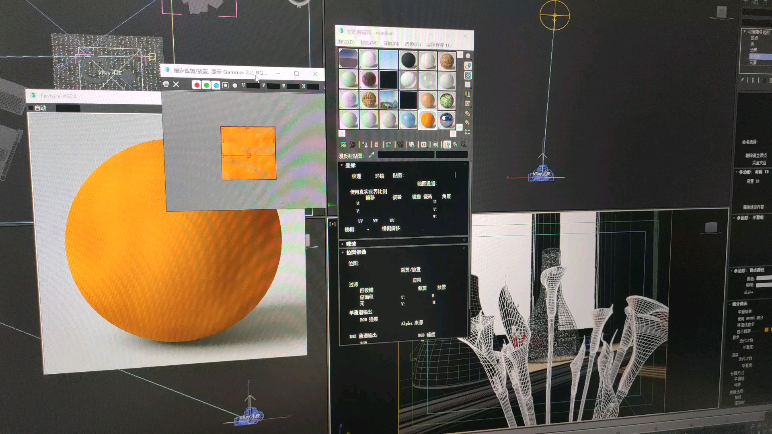Click the Get Material icon
This screenshot has height=434, width=772.
click(343, 145)
